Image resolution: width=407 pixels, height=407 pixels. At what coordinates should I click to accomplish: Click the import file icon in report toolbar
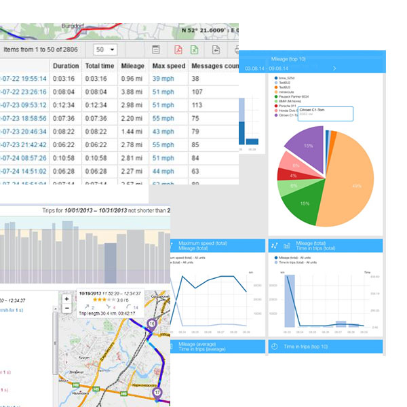[x=216, y=50]
